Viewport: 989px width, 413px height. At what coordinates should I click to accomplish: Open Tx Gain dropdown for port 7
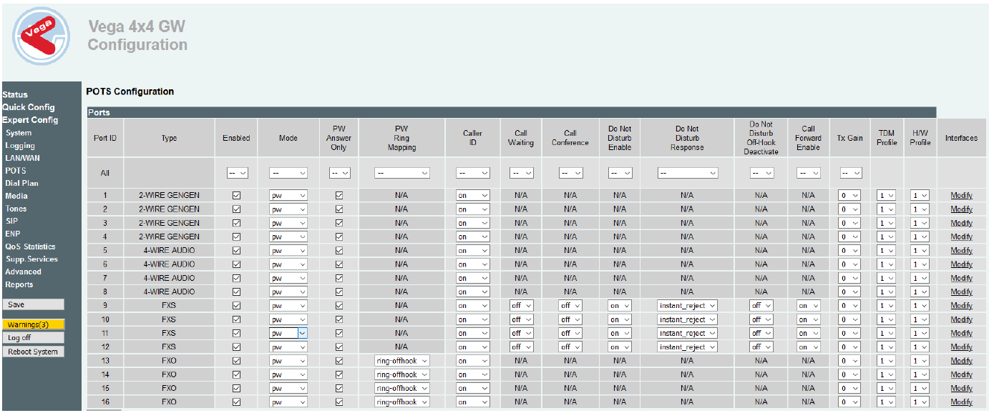(x=850, y=278)
